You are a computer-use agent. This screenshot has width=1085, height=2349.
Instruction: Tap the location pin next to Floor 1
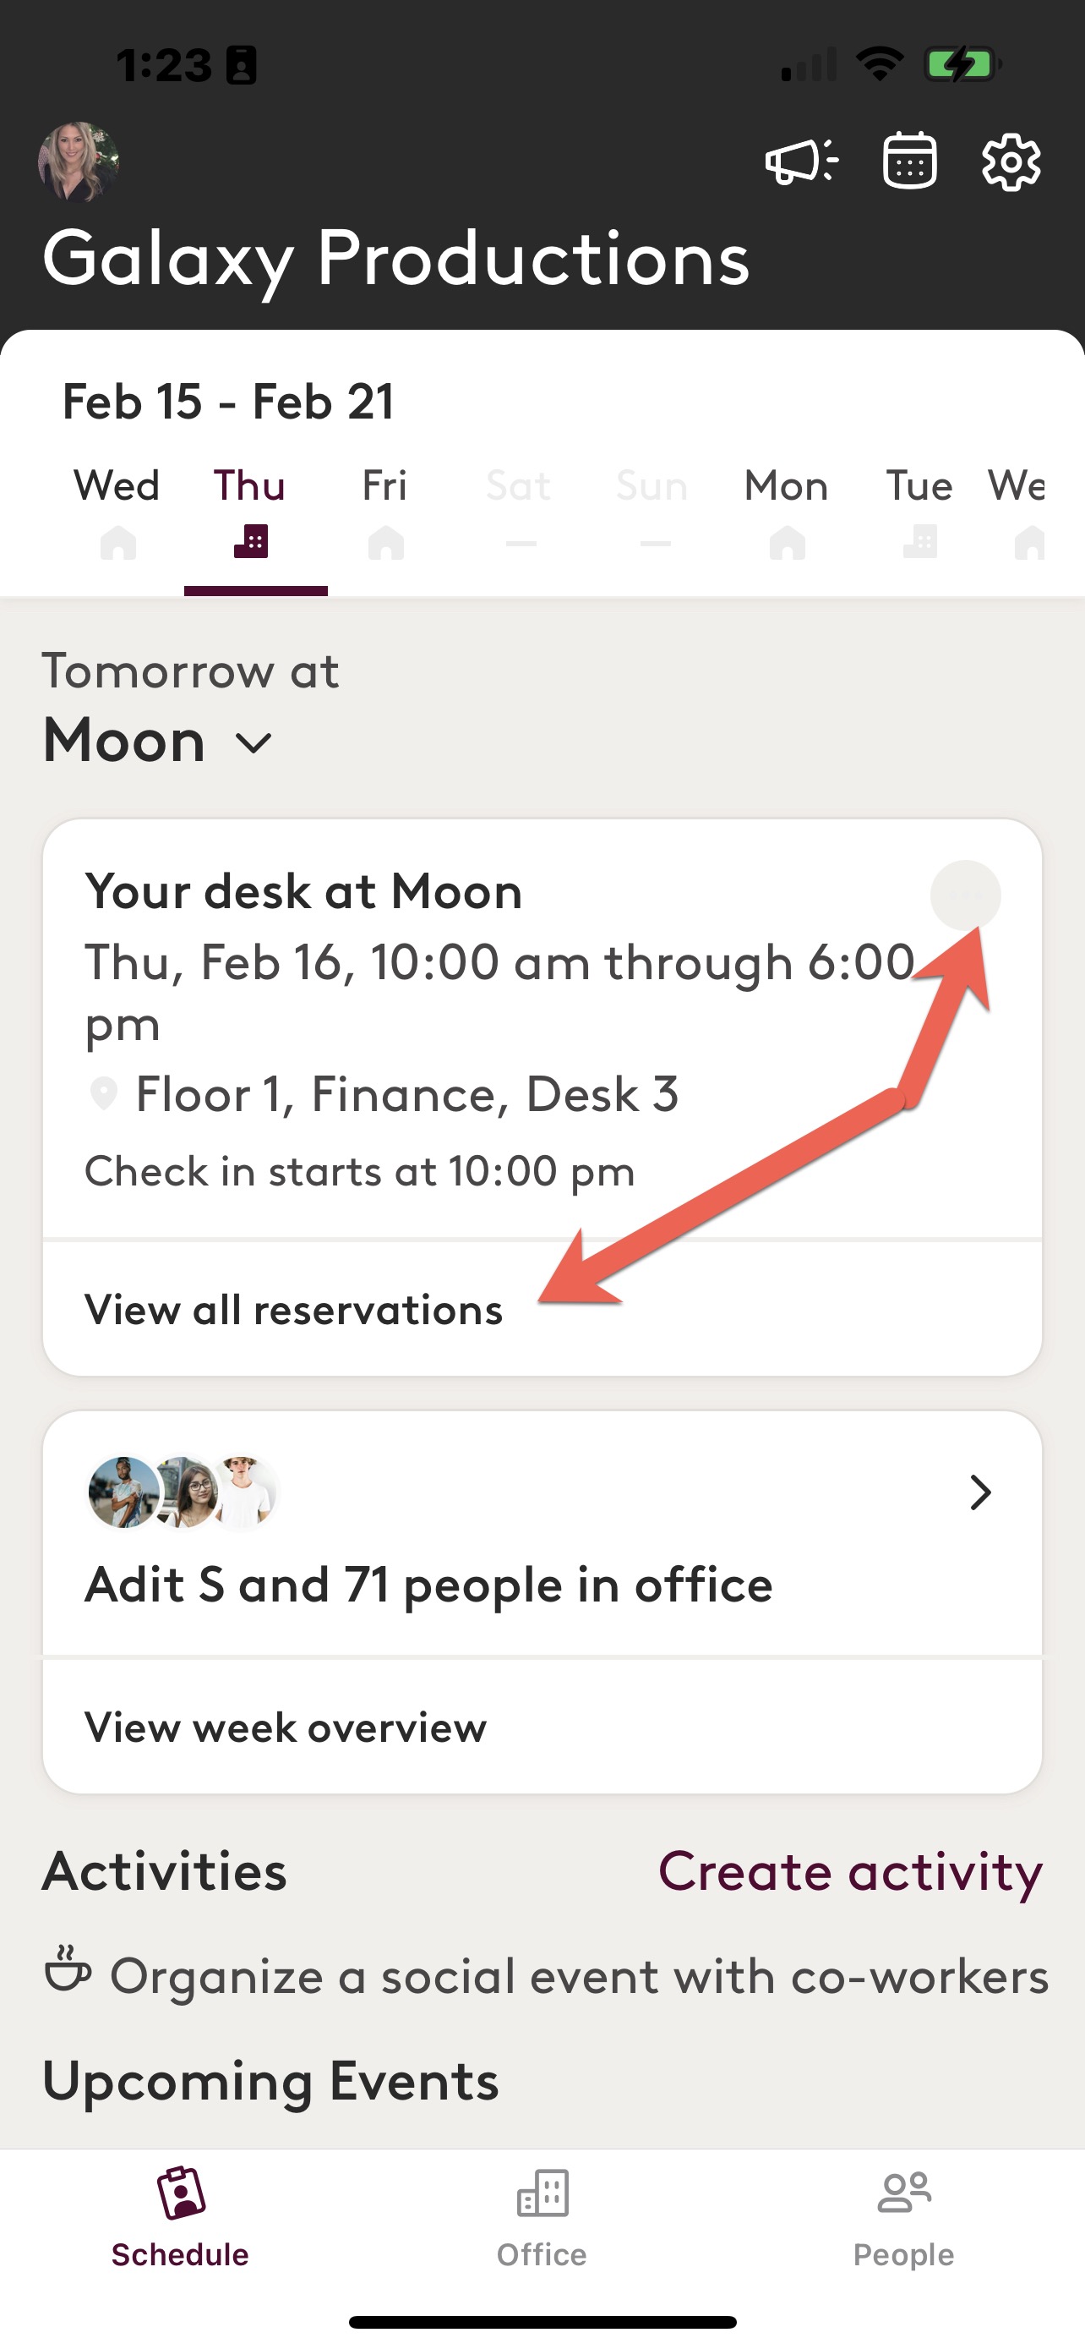pos(104,1093)
